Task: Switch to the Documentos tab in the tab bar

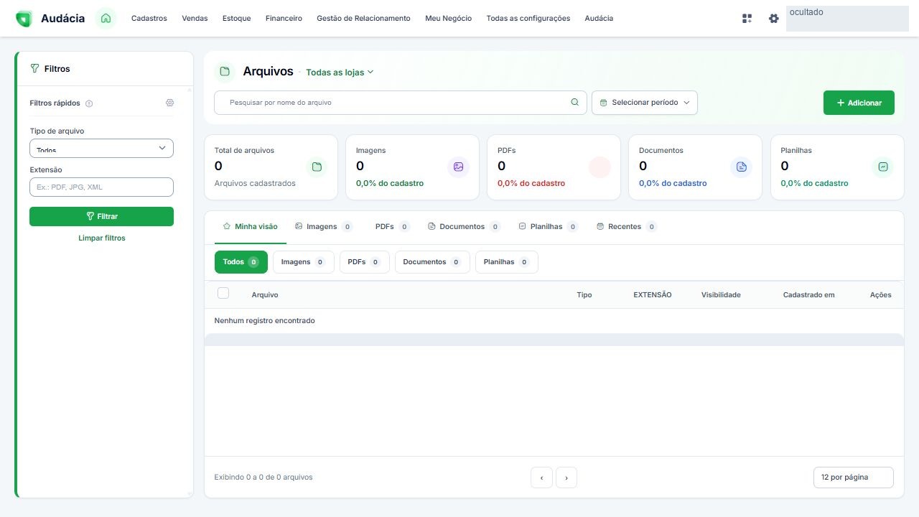Action: (463, 226)
